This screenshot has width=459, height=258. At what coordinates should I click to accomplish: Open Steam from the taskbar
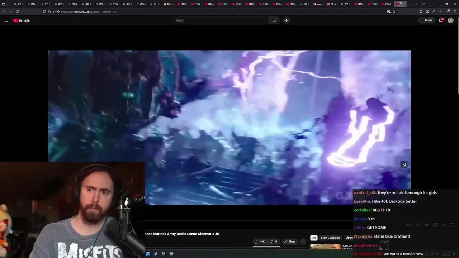point(156,254)
